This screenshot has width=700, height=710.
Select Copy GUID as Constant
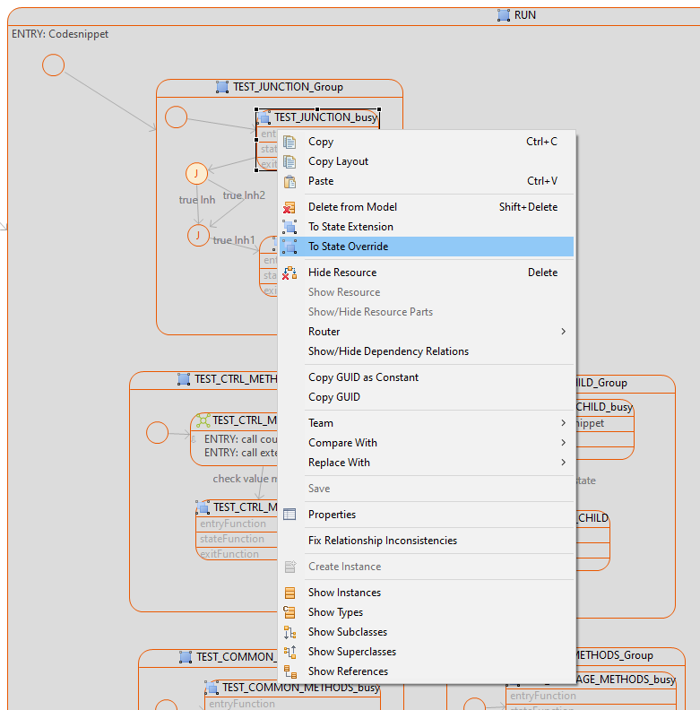click(x=363, y=377)
